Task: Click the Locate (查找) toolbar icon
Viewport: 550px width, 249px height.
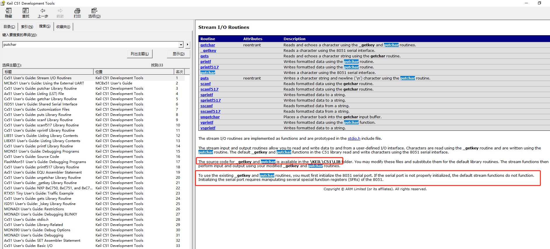Action: pyautogui.click(x=26, y=11)
